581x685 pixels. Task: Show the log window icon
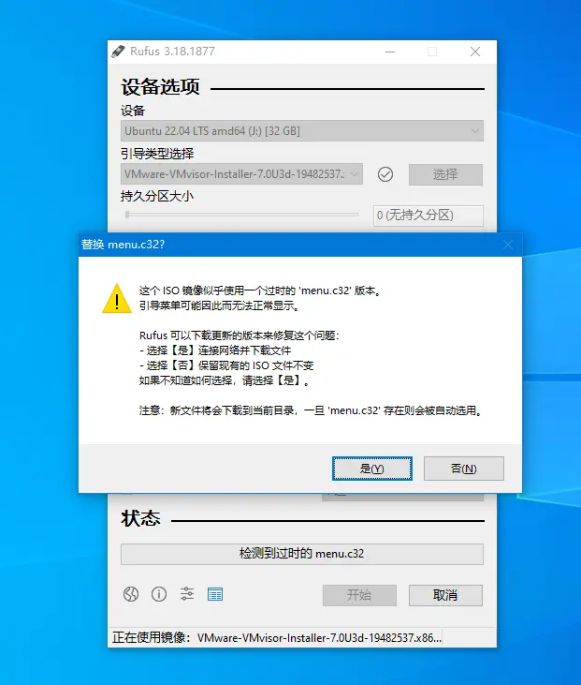click(x=215, y=594)
